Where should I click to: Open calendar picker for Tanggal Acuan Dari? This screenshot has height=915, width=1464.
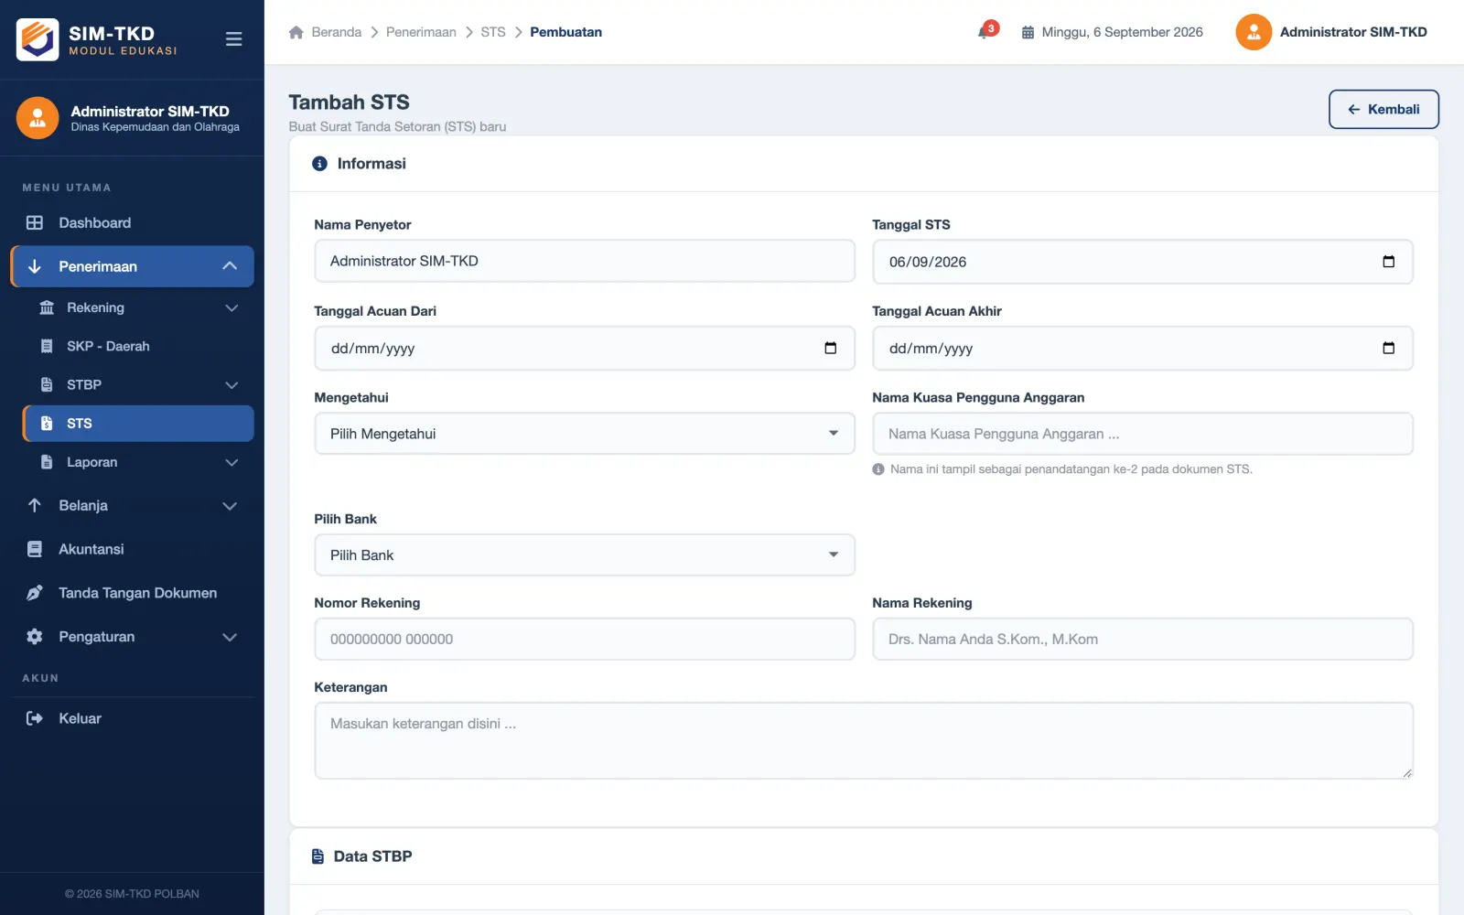click(830, 348)
